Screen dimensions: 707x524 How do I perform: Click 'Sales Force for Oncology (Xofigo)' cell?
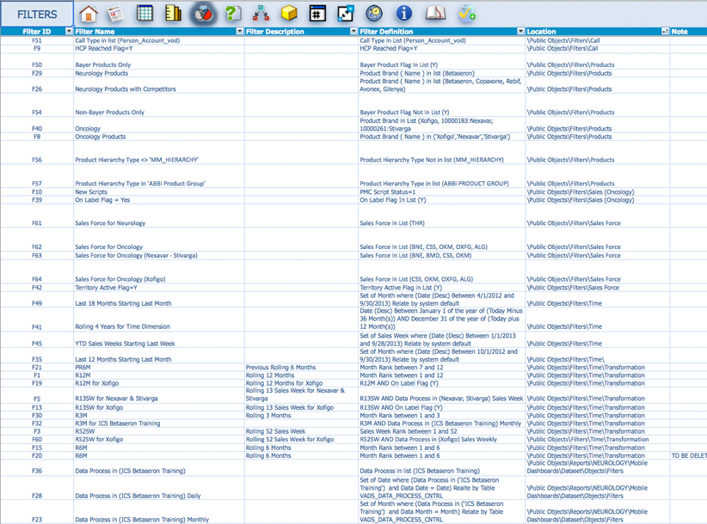pos(120,279)
